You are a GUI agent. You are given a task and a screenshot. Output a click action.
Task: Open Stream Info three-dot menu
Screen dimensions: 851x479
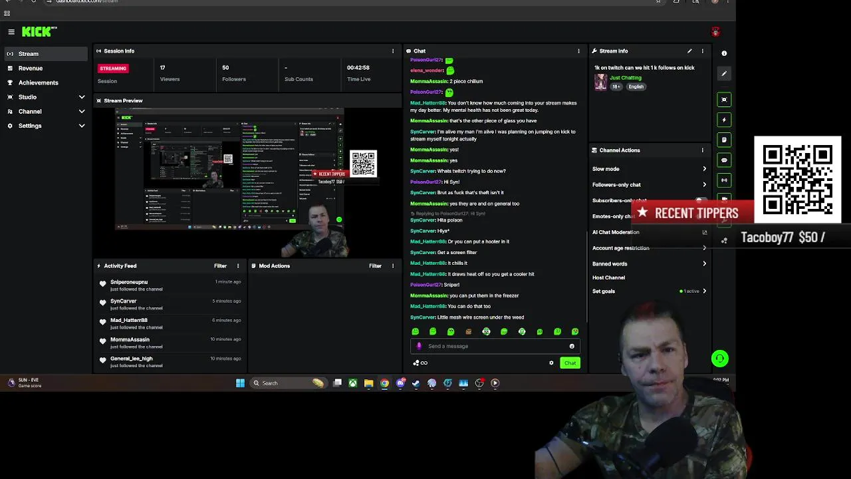click(x=702, y=51)
